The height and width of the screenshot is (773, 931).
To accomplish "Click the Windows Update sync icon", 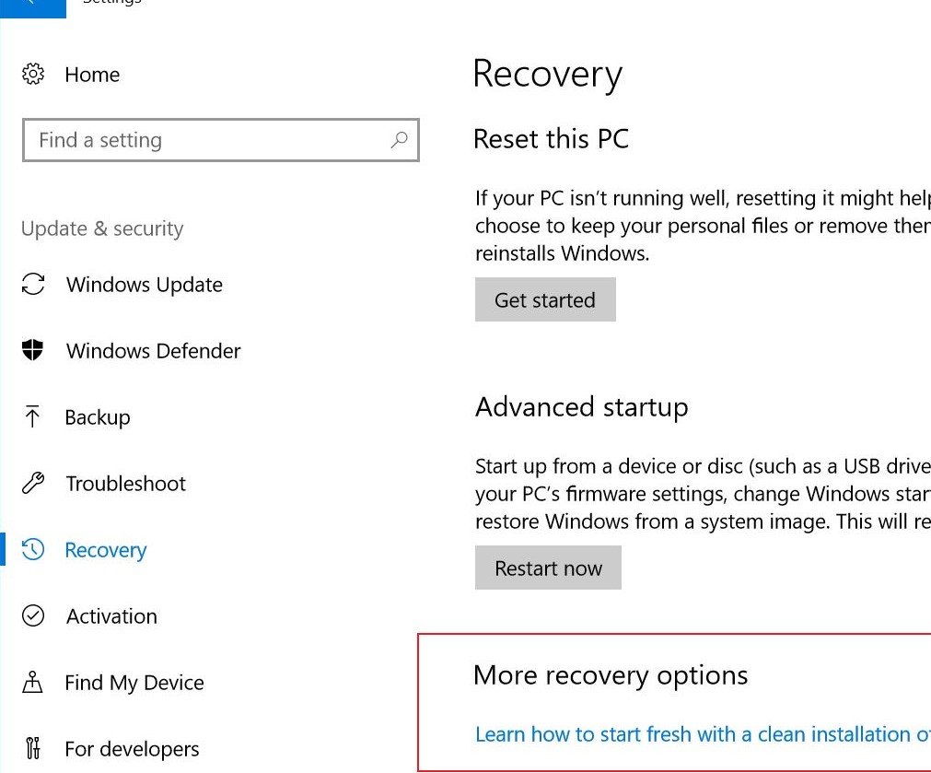I will [33, 285].
